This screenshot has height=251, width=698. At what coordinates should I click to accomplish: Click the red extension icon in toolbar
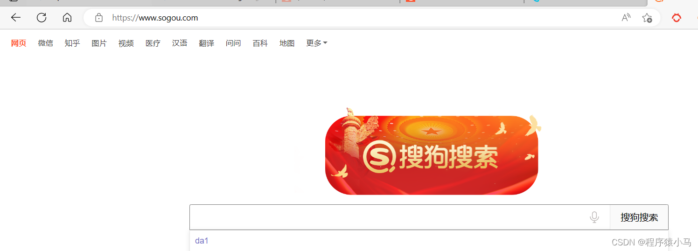676,18
